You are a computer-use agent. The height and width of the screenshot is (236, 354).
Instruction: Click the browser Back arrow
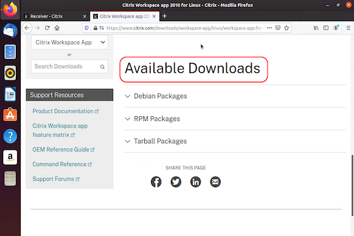point(27,28)
